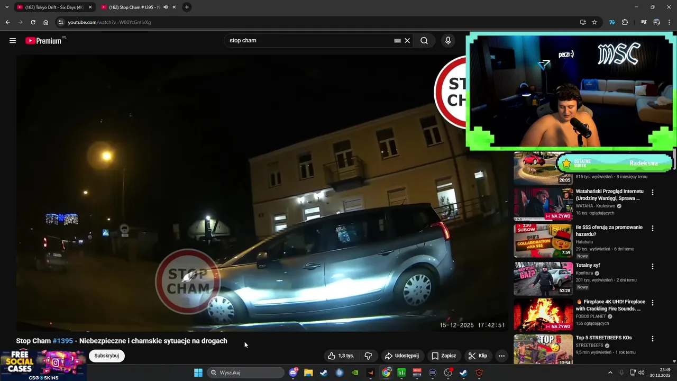Open volume control in system tray
Viewport: 677px width, 381px height.
642,373
